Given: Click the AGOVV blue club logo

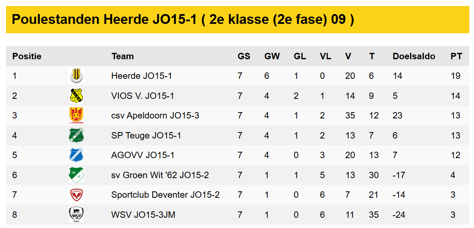Looking at the screenshot, I should [x=76, y=155].
